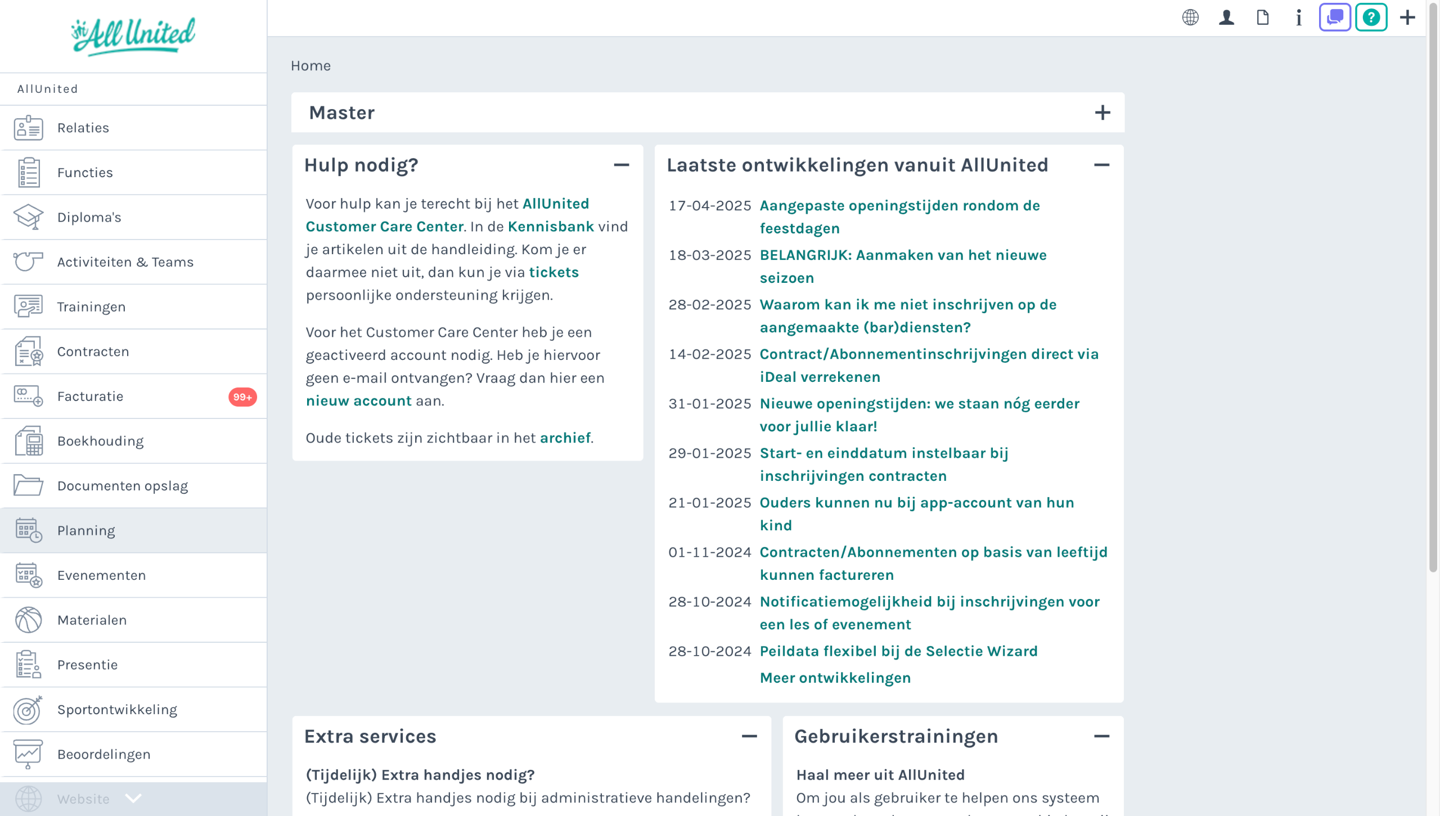Click the Relaties contact card icon
1440x816 pixels.
pos(28,128)
